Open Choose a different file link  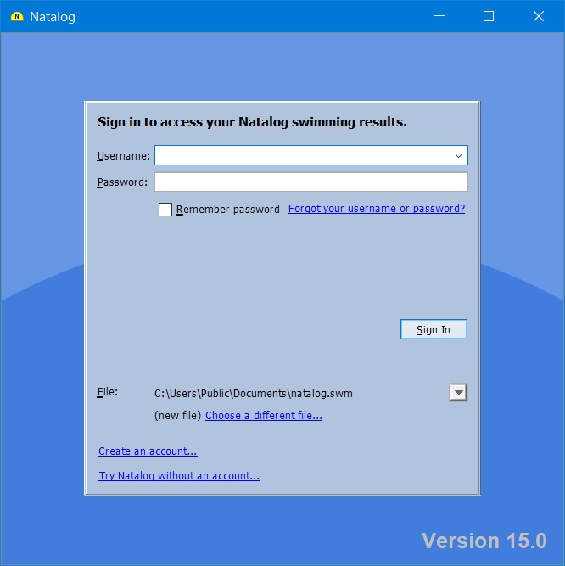click(264, 416)
